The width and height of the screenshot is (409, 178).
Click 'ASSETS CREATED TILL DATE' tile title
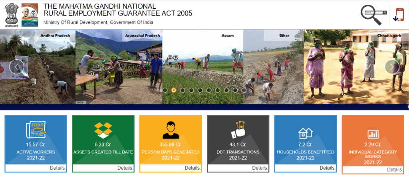click(x=103, y=152)
